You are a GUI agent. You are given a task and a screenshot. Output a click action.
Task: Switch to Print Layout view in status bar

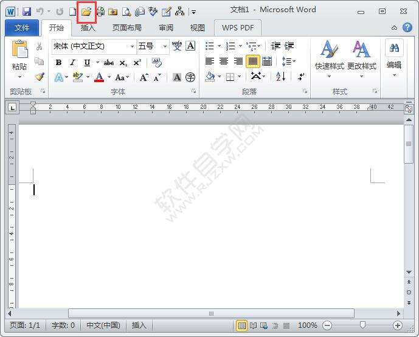pos(242,325)
